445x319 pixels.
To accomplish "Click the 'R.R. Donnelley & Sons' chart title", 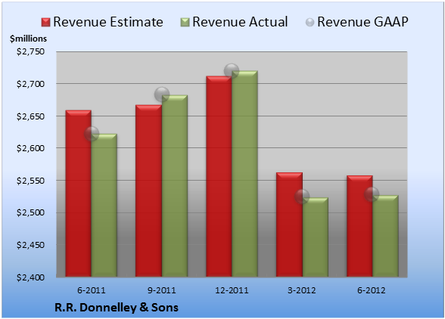I will pos(117,308).
